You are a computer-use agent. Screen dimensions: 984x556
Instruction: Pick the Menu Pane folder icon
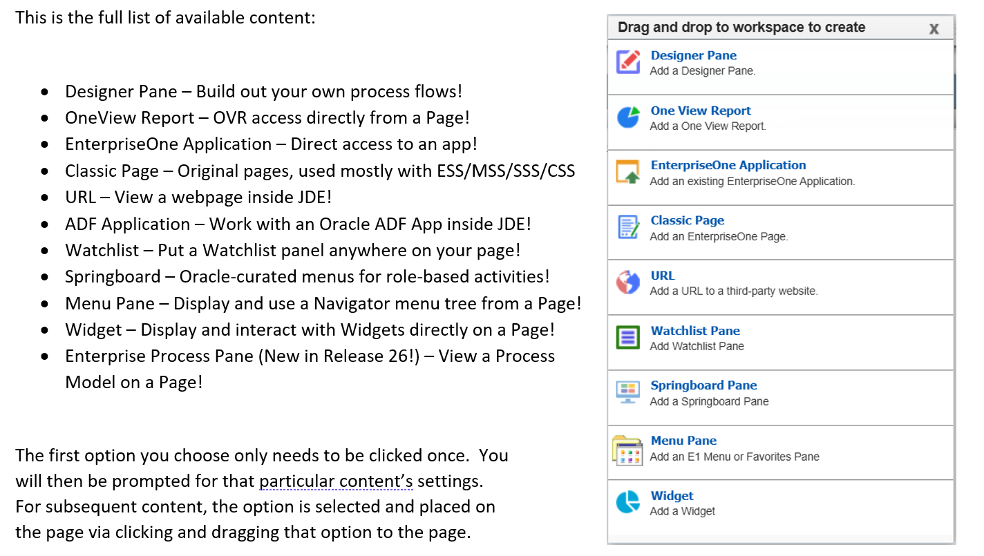628,450
